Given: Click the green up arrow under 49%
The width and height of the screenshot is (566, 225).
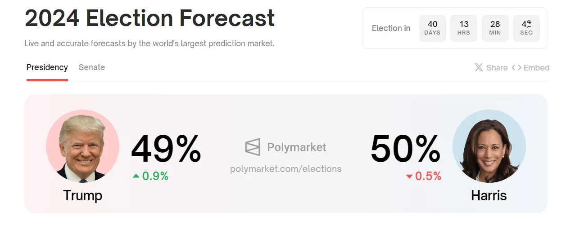Looking at the screenshot, I should [136, 176].
